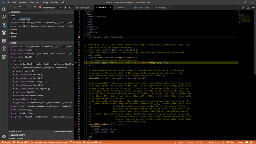Click the feedback smiley in status bar
This screenshot has width=256, height=144.
point(246,142)
